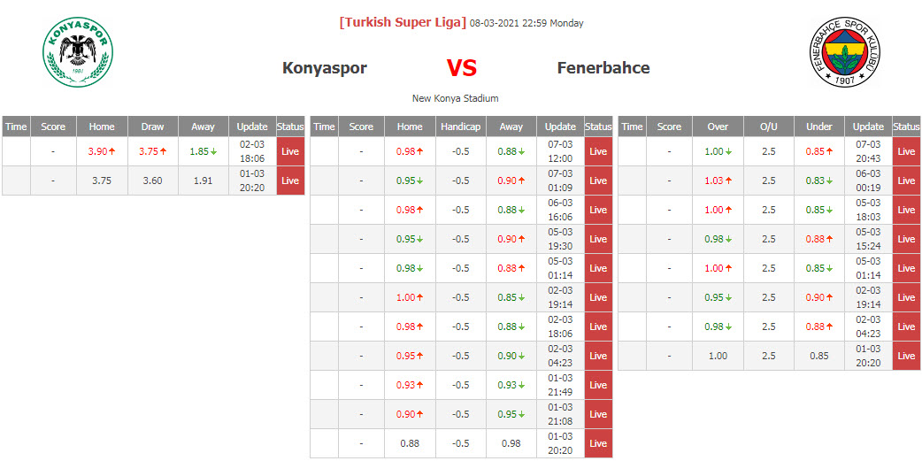Click Live button for handicap row updated 07-03 12:00
This screenshot has width=922, height=461.
tap(598, 151)
